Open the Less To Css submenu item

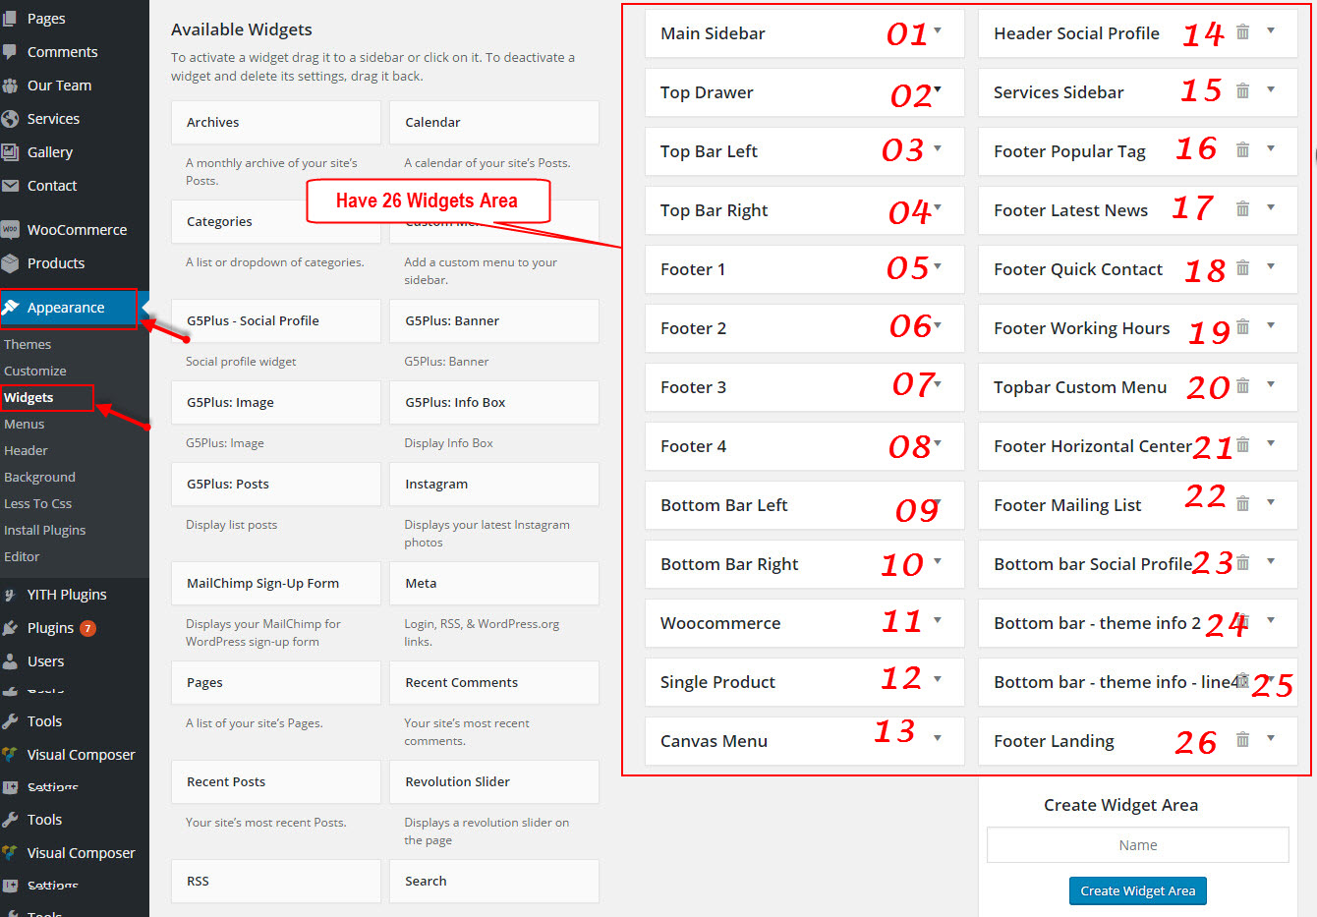pyautogui.click(x=37, y=503)
